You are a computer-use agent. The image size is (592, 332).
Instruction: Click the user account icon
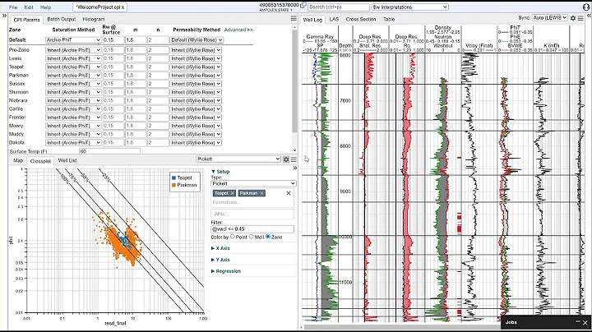tap(586, 7)
